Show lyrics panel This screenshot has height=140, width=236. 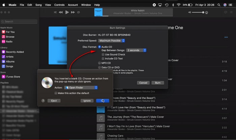[x=226, y=12]
